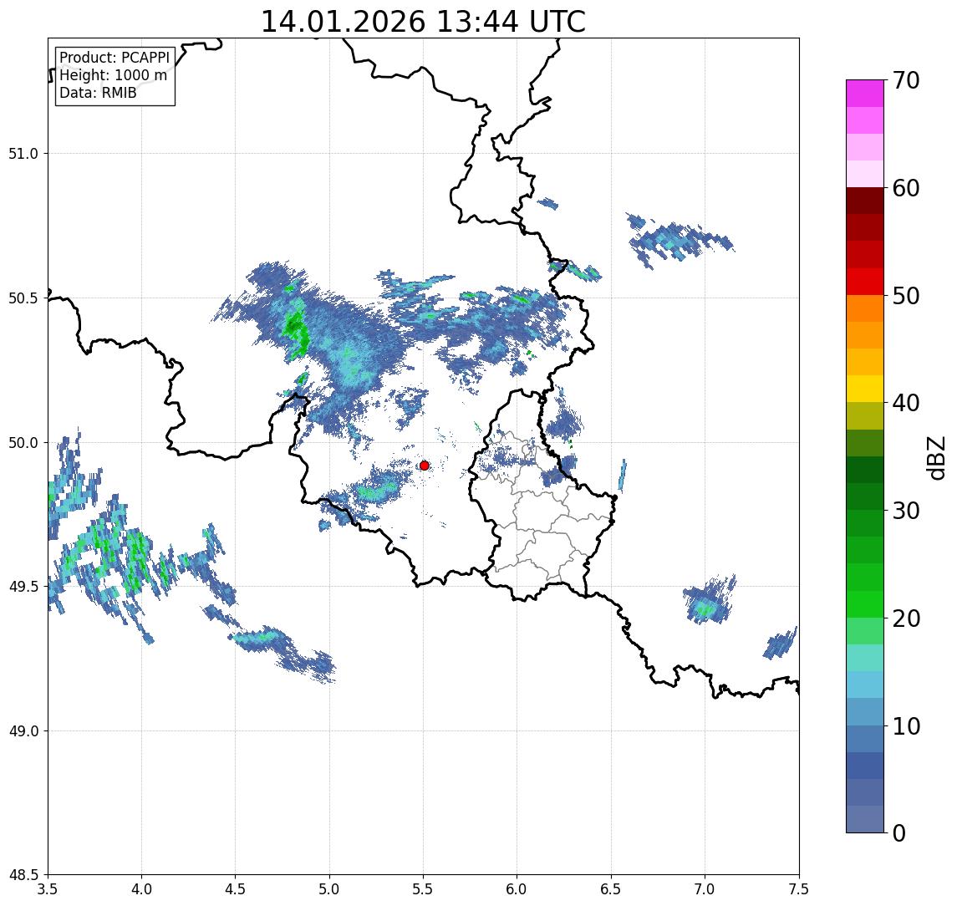Click the longitude axis label 7.5
Image resolution: width=957 pixels, height=906 pixels.
tap(799, 889)
